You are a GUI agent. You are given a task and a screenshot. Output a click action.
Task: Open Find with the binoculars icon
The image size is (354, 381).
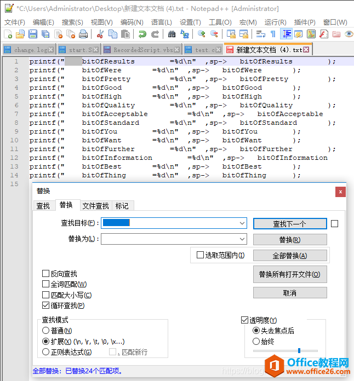click(172, 34)
